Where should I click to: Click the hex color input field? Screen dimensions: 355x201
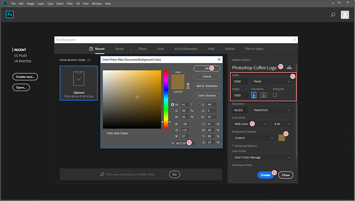pyautogui.click(x=181, y=142)
